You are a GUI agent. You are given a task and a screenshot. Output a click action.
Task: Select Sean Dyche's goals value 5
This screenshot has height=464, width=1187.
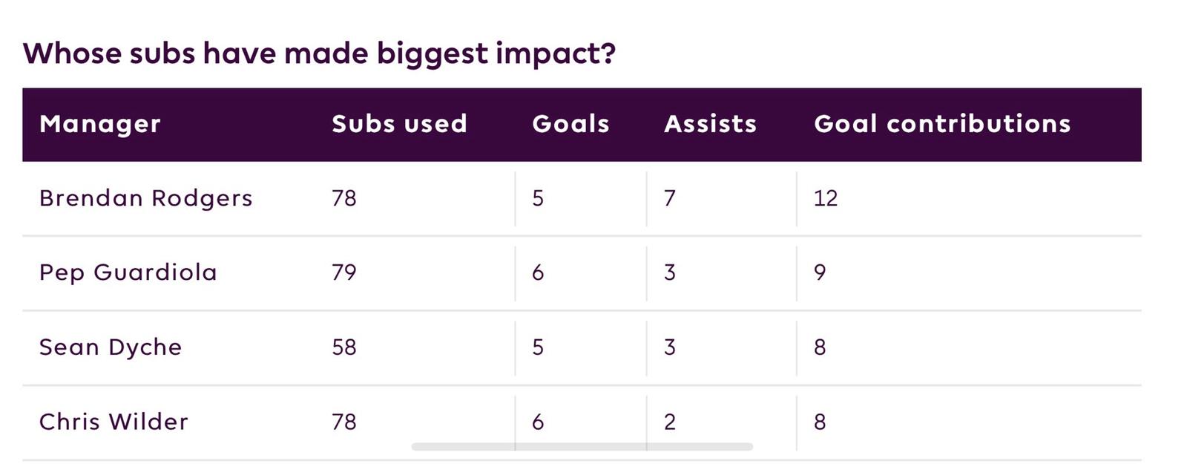pos(538,347)
